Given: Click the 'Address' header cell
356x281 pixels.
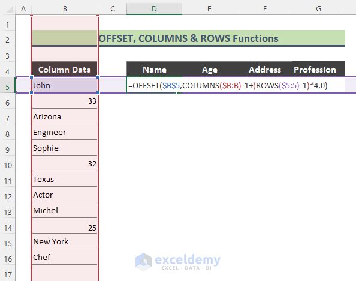Looking at the screenshot, I should click(265, 70).
